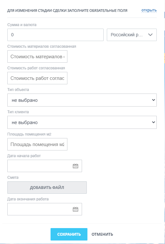Click ОТМЕНИТЬ to cancel changes
Image resolution: width=165 pixels, height=244 pixels.
click(102, 234)
